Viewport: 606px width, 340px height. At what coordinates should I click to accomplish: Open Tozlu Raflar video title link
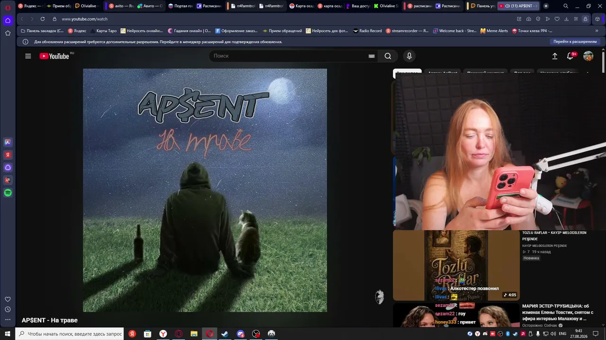coord(554,236)
